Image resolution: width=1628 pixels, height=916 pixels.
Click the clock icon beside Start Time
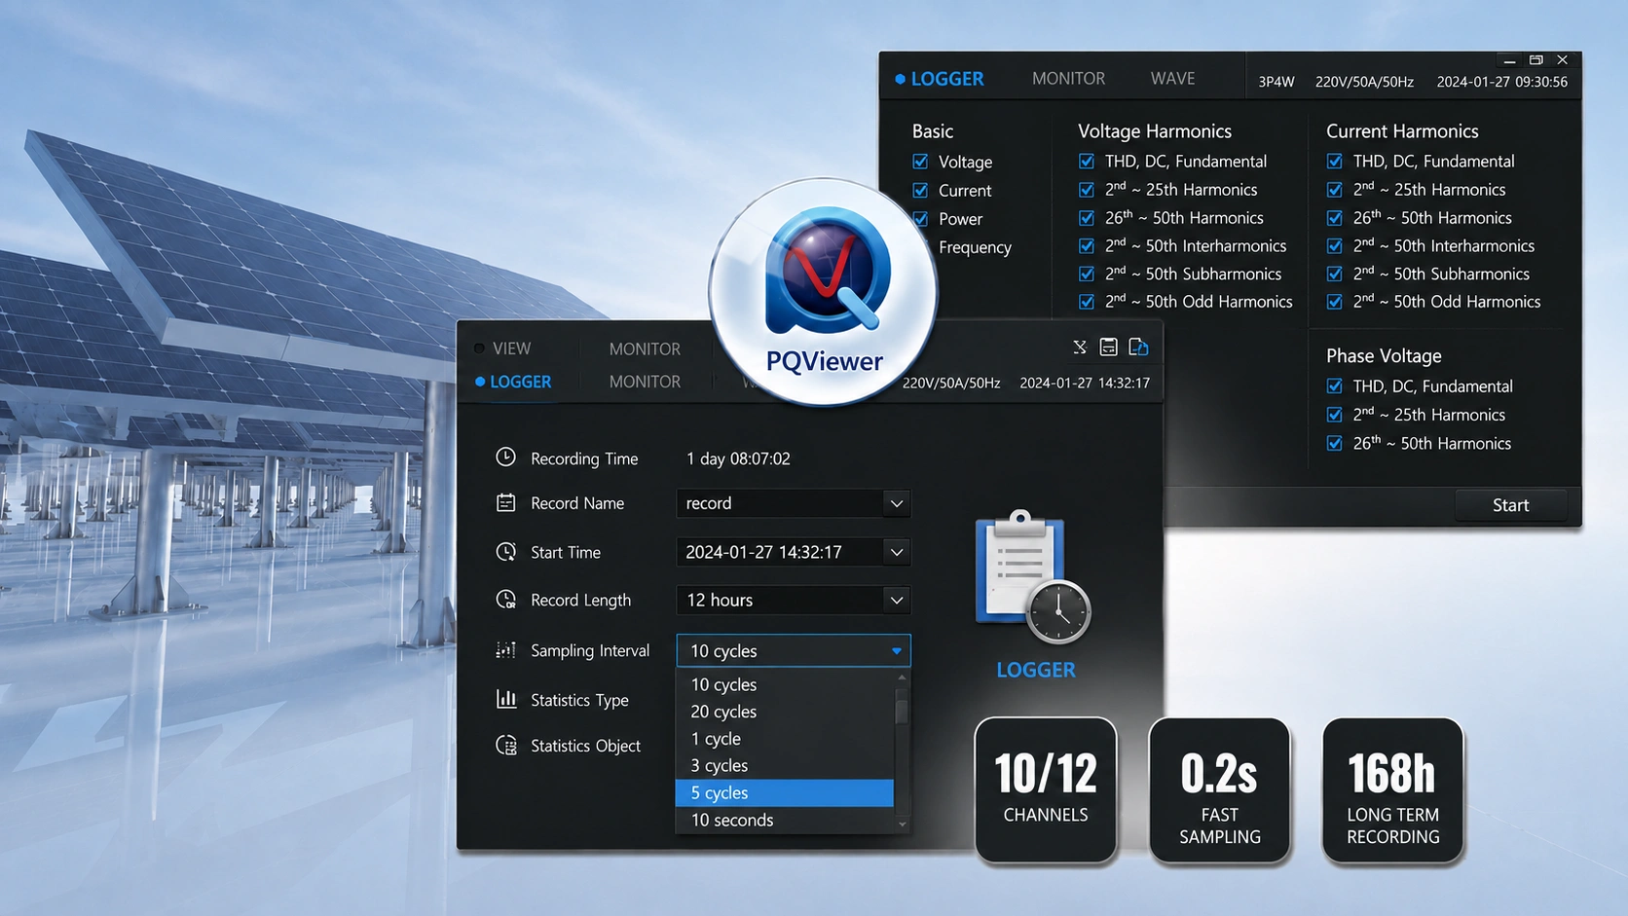(x=505, y=552)
